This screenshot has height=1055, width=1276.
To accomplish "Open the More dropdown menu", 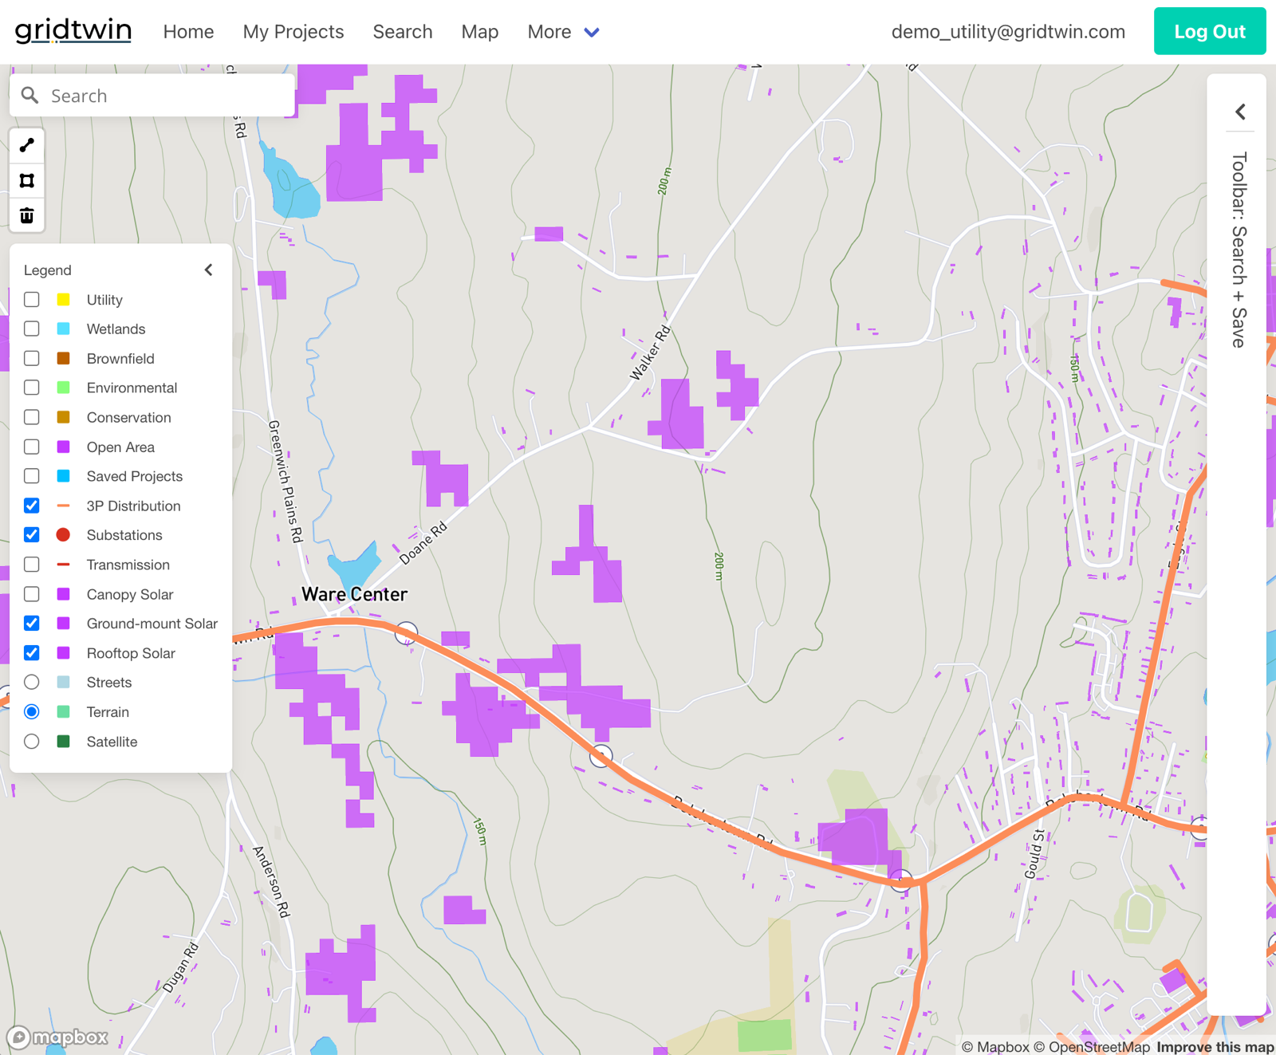I will coord(563,32).
